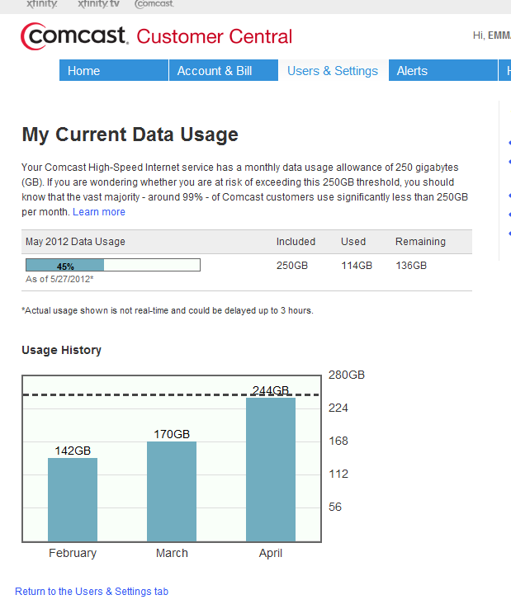The width and height of the screenshot is (511, 609).
Task: Open the Account & Bill tab
Action: click(215, 71)
